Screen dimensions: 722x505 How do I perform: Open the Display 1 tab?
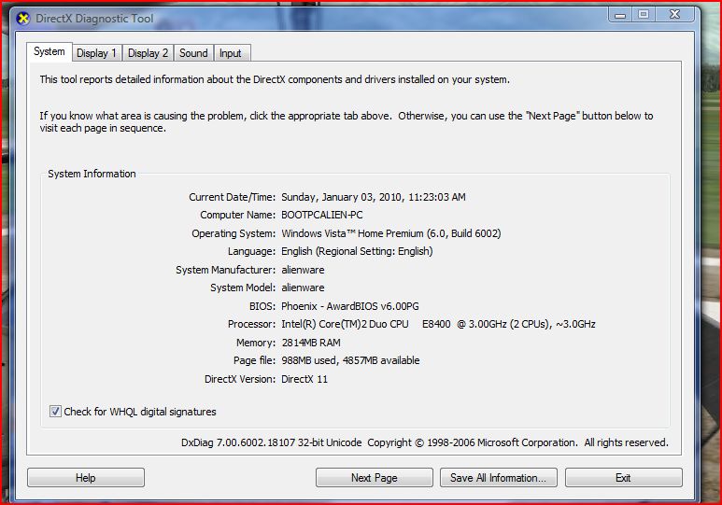click(97, 53)
